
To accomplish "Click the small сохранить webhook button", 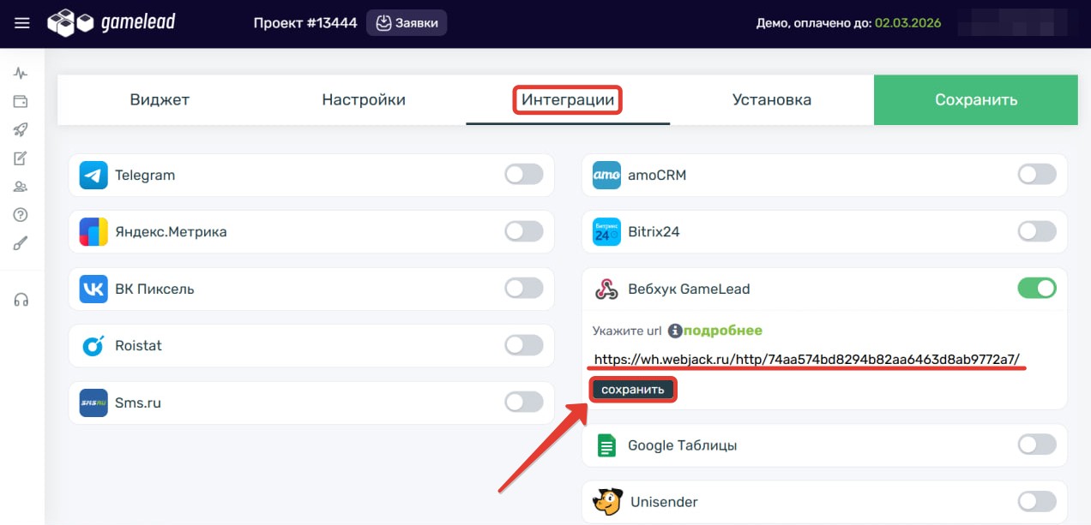I will click(x=633, y=390).
